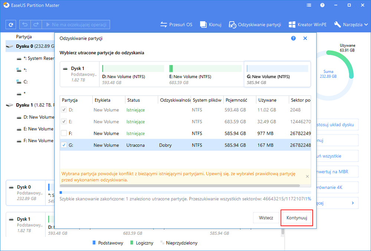371x251 pixels.
Task: Click the Wstecz button
Action: click(266, 218)
